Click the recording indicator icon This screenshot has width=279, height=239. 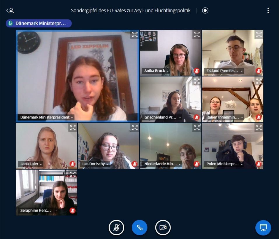205,11
